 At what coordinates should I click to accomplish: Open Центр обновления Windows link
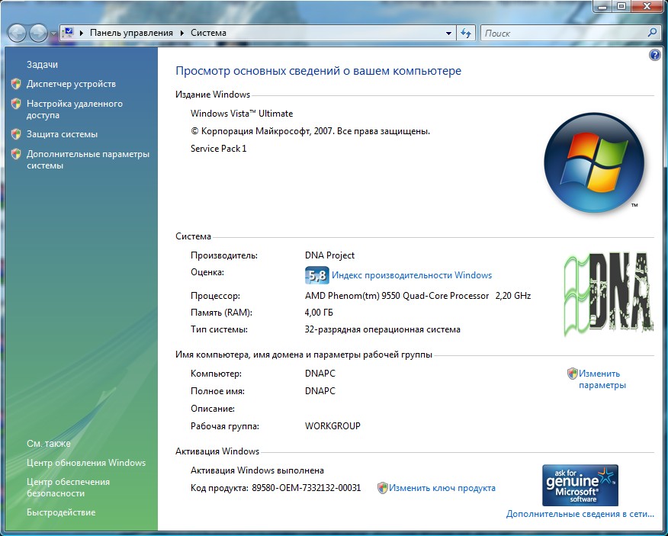click(x=86, y=463)
